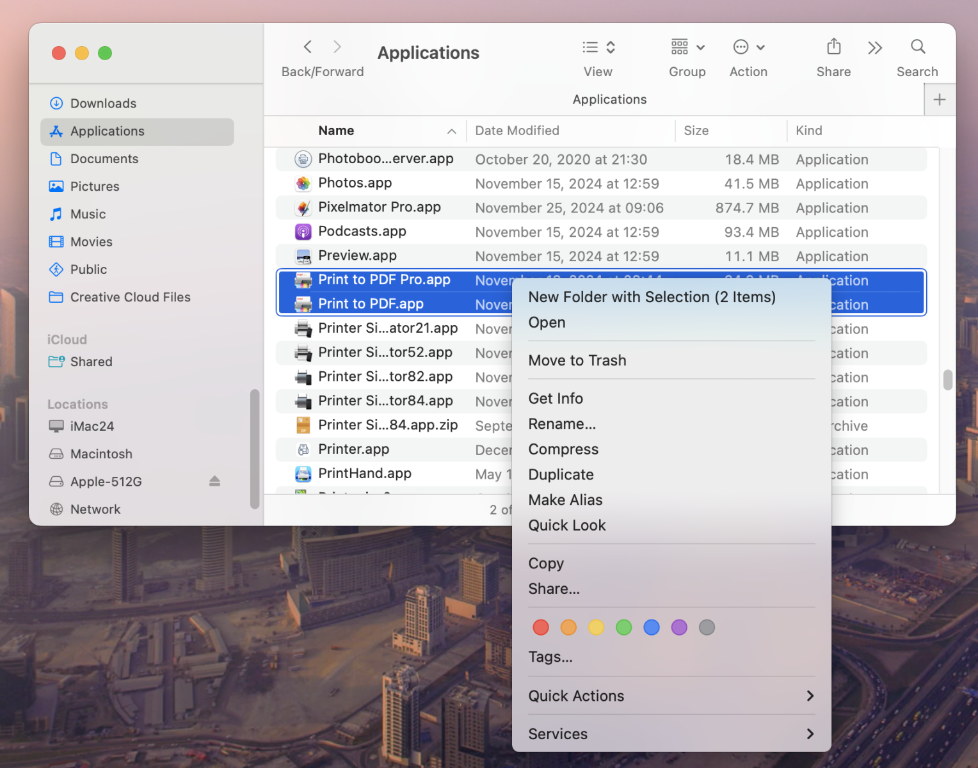
Task: Select the Podcasts.app icon
Action: 303,232
